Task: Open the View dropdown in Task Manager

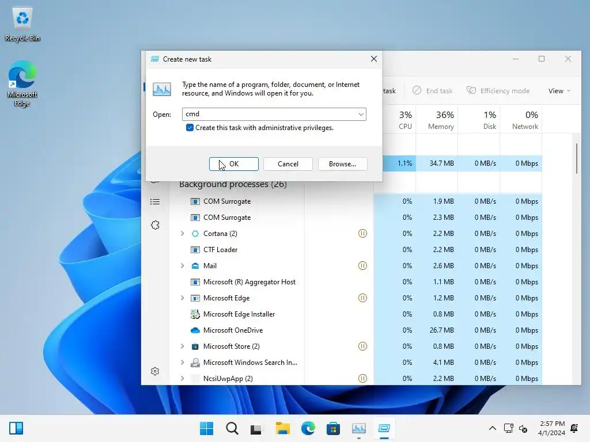Action: pos(559,91)
